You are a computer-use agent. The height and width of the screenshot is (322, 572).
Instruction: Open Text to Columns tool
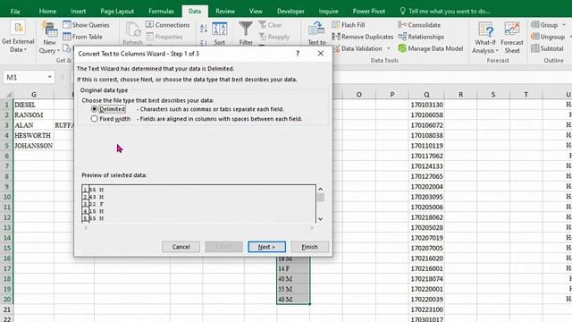tap(316, 34)
